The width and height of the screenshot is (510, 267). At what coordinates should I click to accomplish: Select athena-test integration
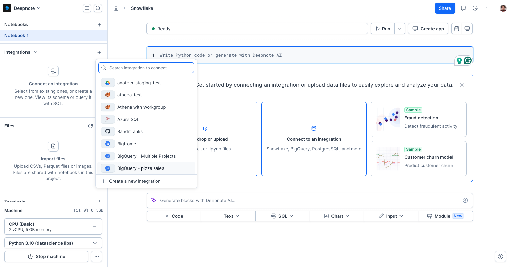pos(146,95)
